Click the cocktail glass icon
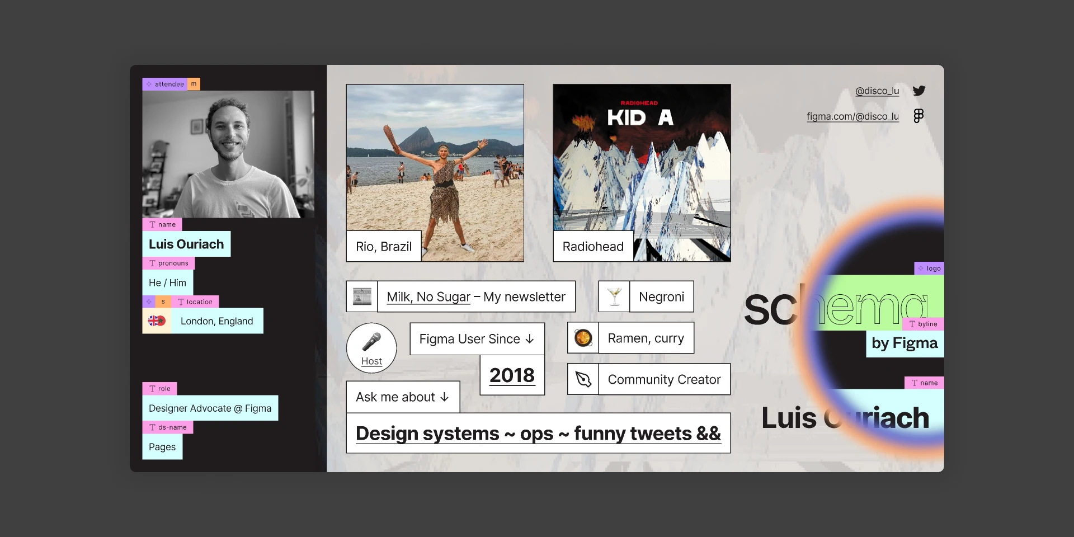The image size is (1074, 537). pos(614,296)
